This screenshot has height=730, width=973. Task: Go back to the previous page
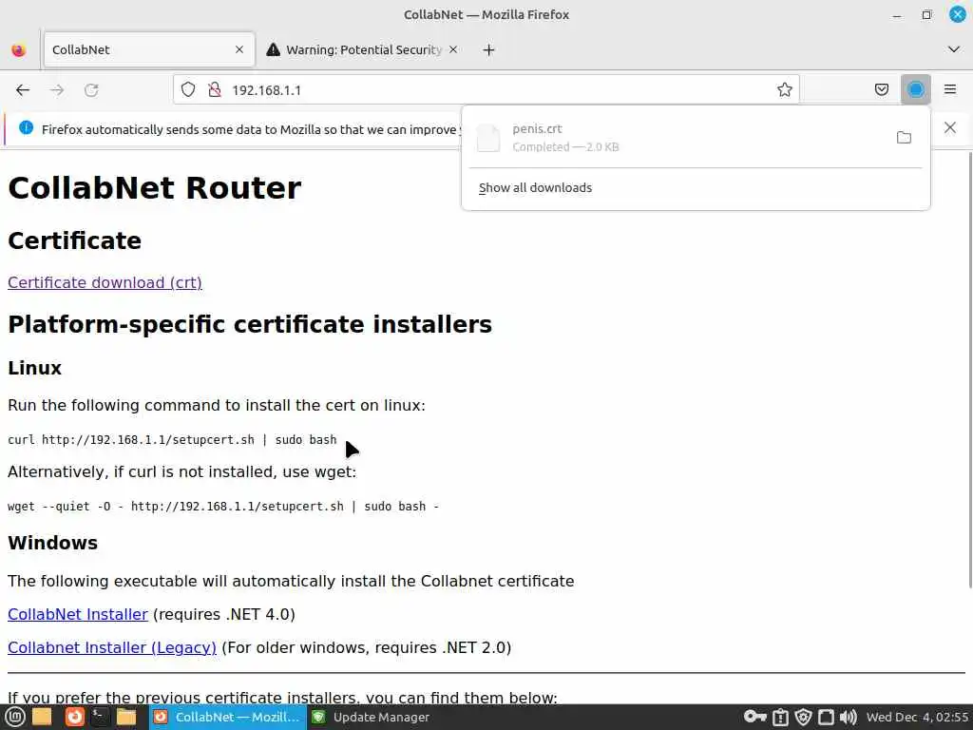pyautogui.click(x=23, y=90)
